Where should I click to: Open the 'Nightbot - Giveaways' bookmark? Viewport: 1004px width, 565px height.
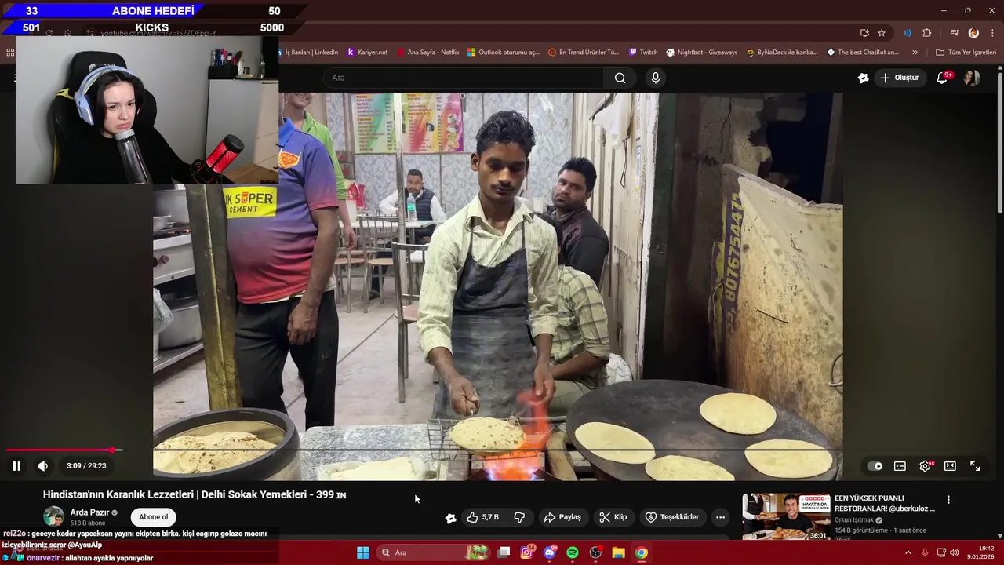[x=702, y=53]
